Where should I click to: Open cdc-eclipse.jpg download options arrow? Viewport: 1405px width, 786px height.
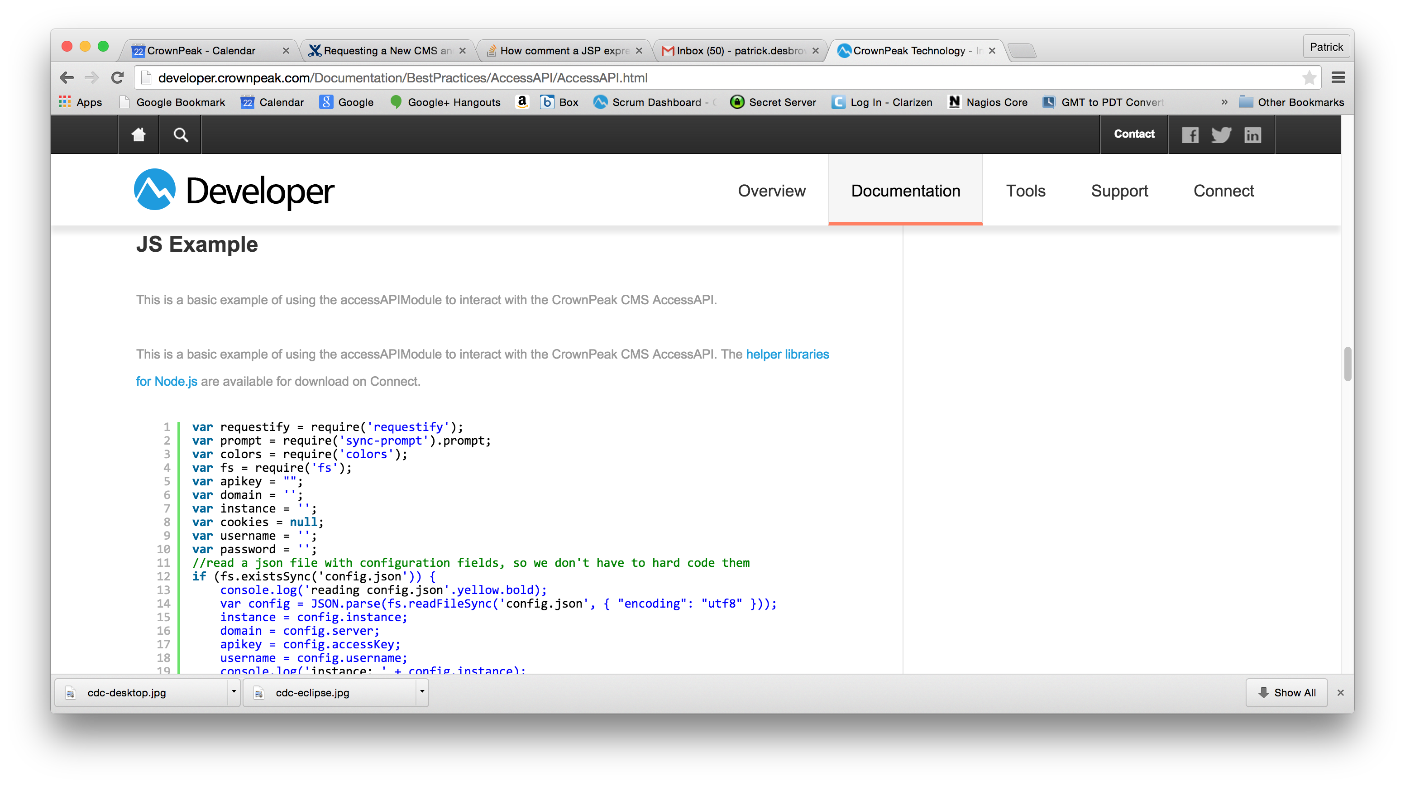[x=421, y=692]
